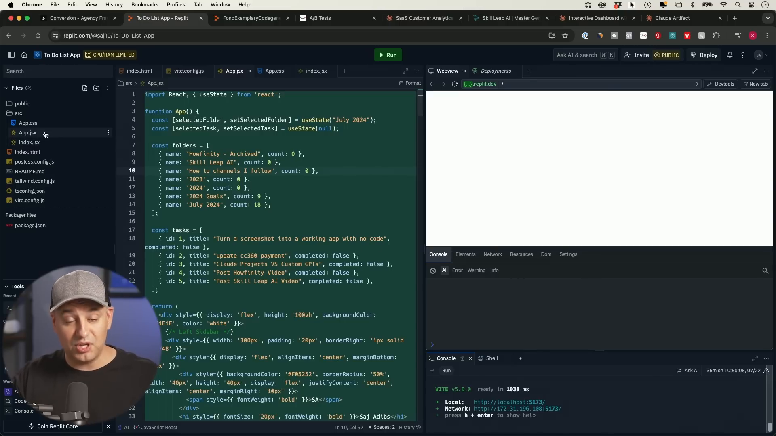Filter console by Info
The image size is (776, 436).
click(494, 270)
